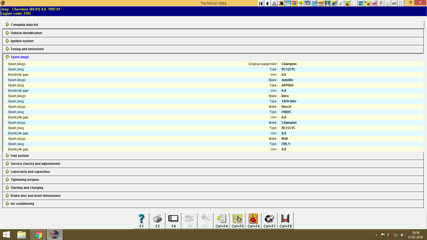The image size is (427, 240).
Task: Collapse the Spark plugs section
Action: point(20,57)
